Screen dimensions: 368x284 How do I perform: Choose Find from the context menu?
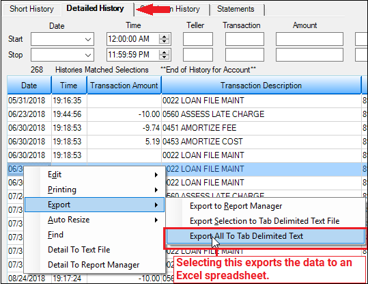(94, 235)
